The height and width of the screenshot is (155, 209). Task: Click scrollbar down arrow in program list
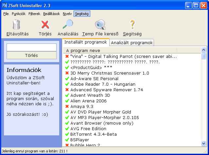pos(203,144)
